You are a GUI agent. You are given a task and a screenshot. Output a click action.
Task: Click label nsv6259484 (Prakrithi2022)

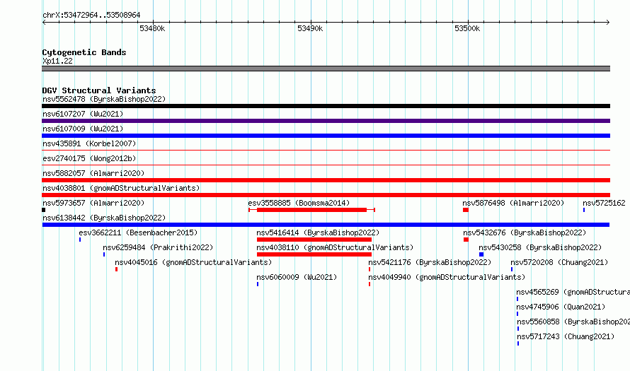[158, 247]
